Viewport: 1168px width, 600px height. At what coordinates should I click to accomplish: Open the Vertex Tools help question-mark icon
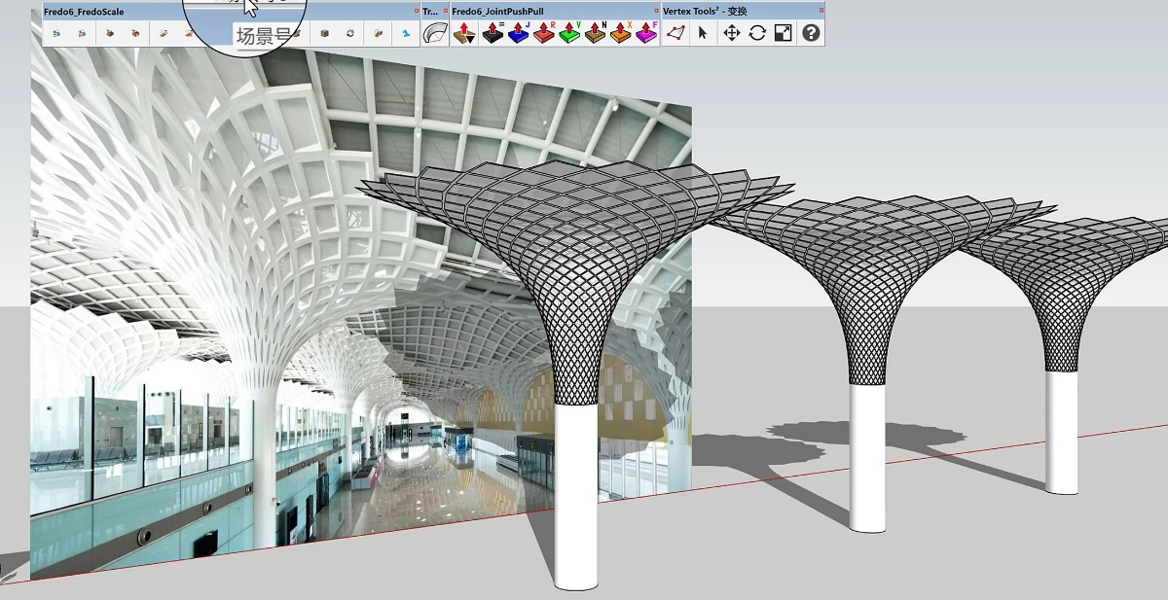pos(811,33)
